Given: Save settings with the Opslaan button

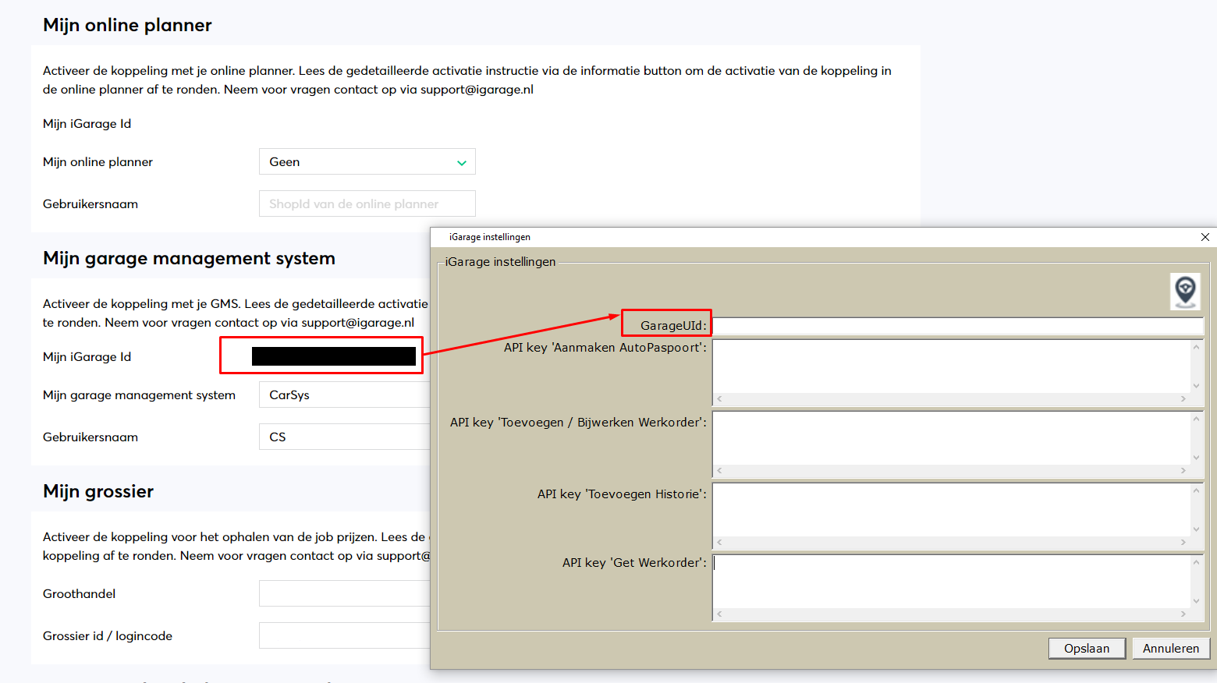Looking at the screenshot, I should pos(1087,648).
